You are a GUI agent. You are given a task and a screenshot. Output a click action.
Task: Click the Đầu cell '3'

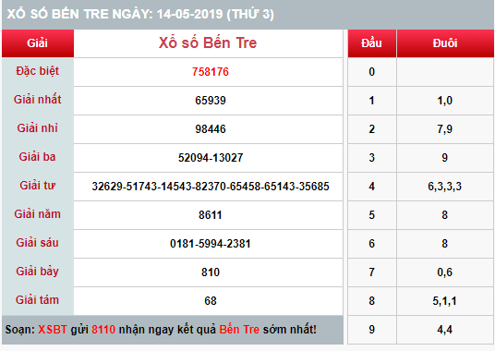tap(372, 158)
